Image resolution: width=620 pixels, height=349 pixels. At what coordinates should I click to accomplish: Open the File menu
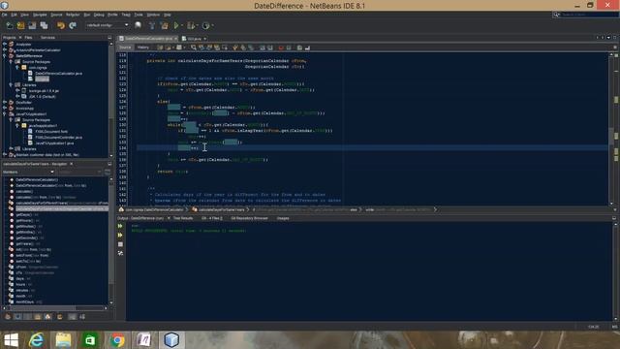(x=4, y=15)
